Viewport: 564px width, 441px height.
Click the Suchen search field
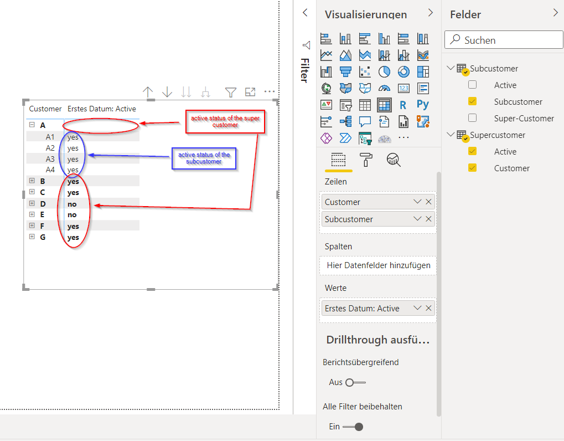coord(504,39)
